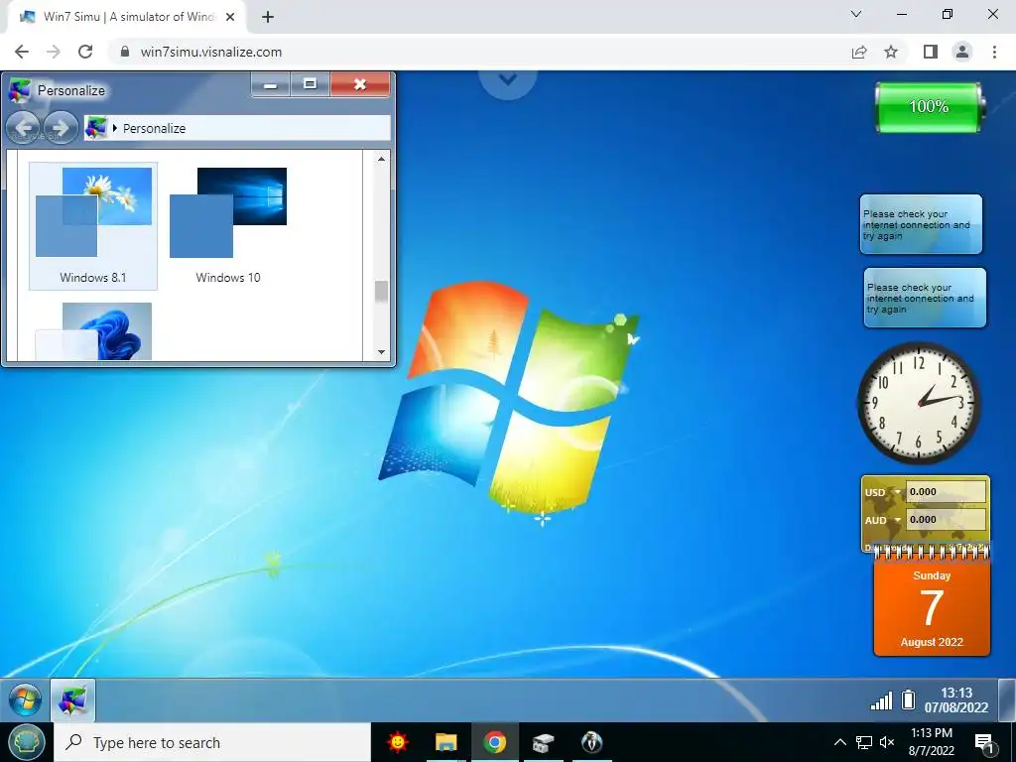
Task: Open the Windows 7 Start orb
Action: [x=25, y=700]
